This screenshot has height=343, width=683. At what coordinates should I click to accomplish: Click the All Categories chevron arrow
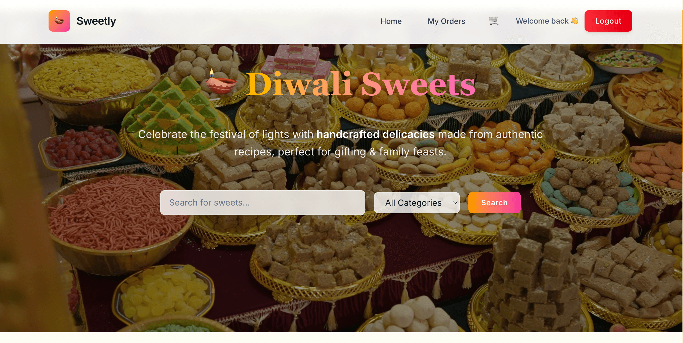[x=455, y=203]
